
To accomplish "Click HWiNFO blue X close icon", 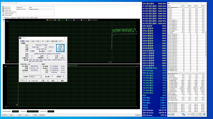I will [204, 114].
